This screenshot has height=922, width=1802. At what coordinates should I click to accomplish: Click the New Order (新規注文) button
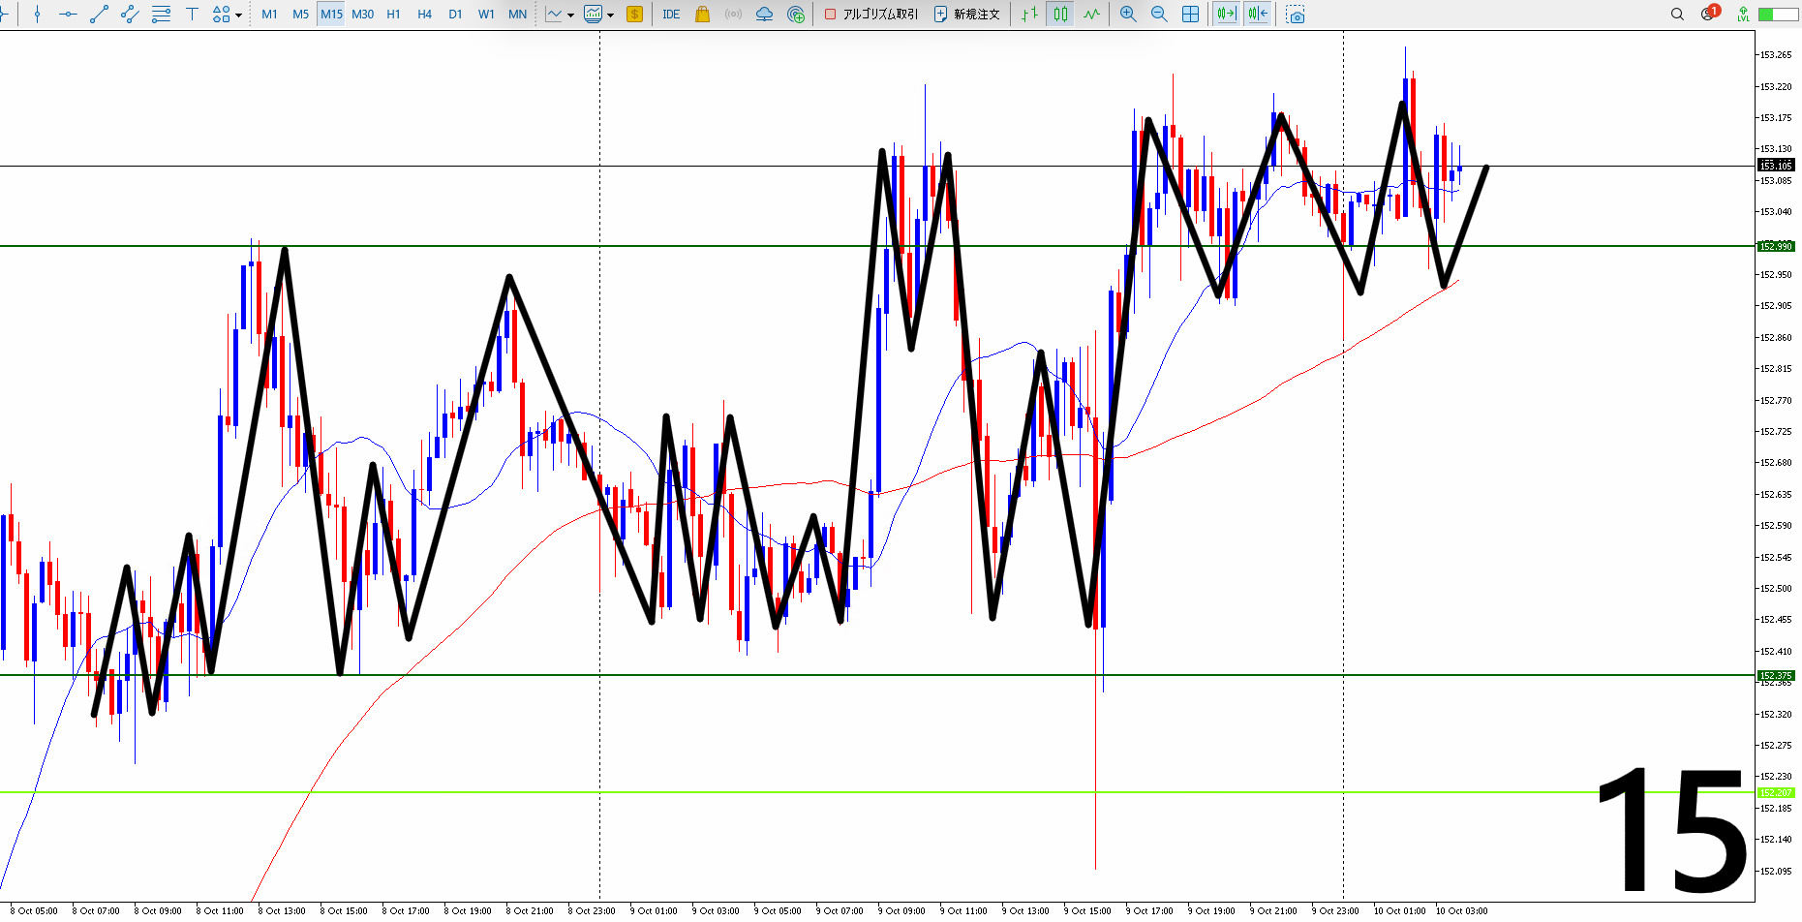pyautogui.click(x=966, y=15)
